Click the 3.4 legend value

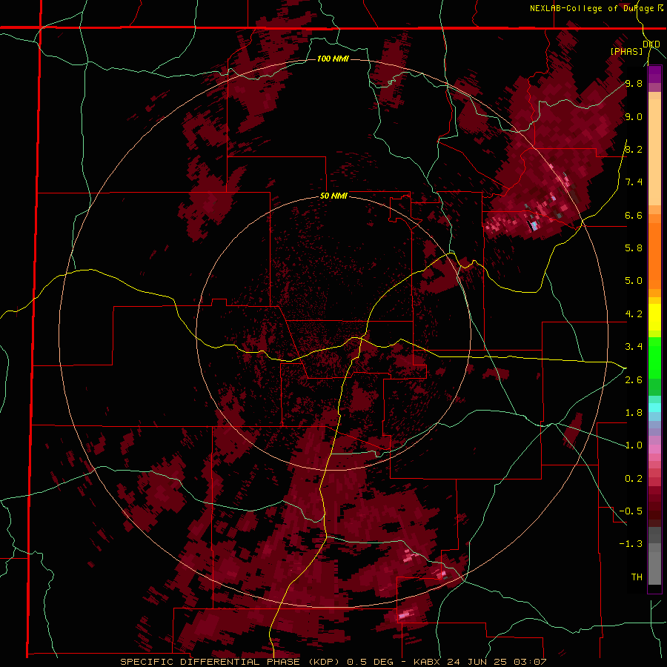(x=634, y=347)
